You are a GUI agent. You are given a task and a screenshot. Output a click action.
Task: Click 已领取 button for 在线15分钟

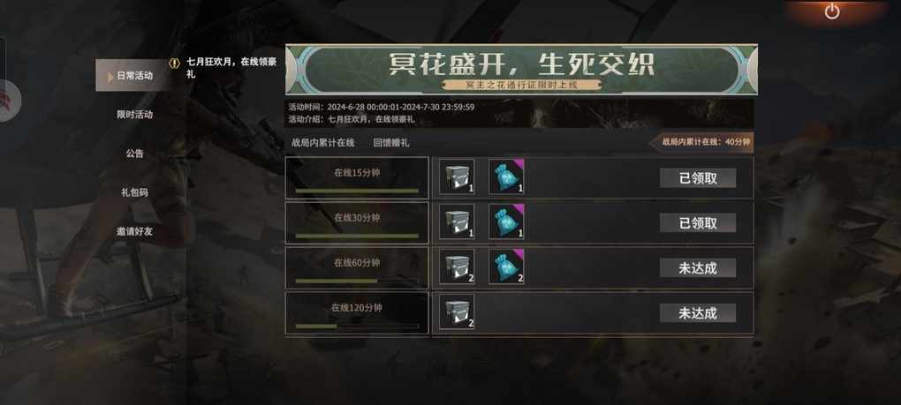click(698, 178)
